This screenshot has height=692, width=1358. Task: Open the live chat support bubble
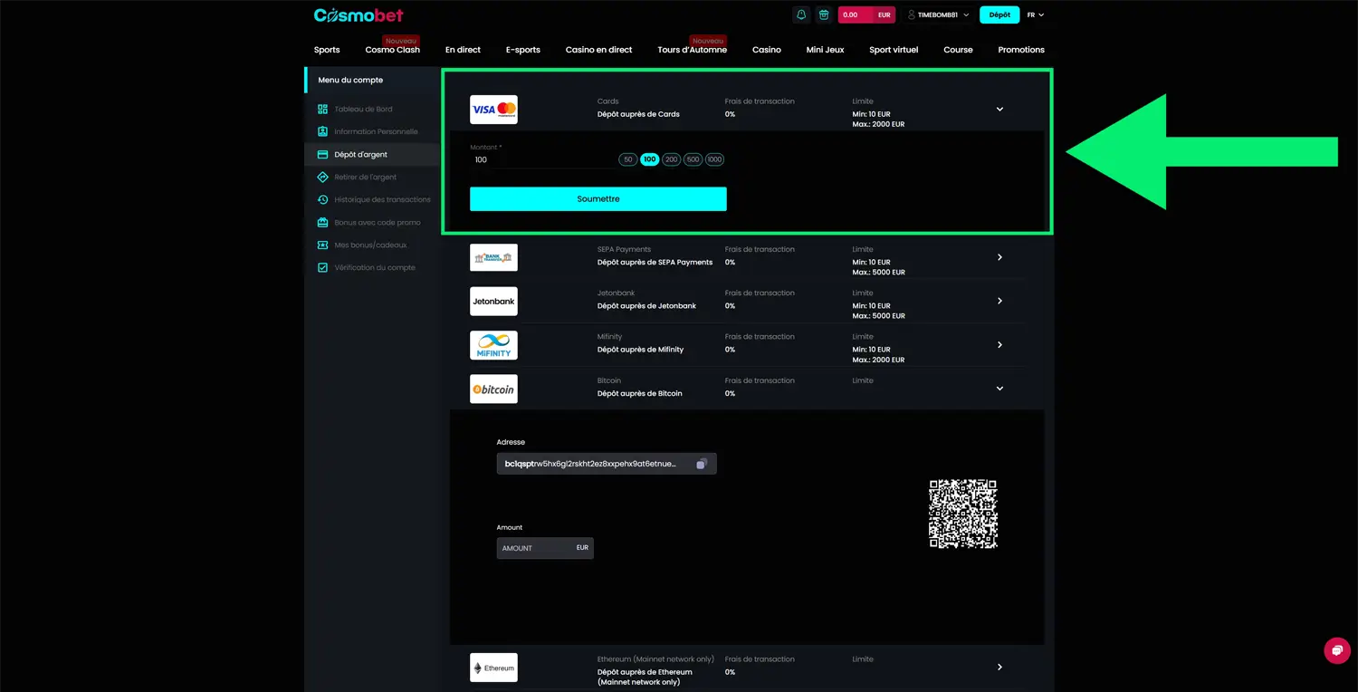tap(1336, 650)
